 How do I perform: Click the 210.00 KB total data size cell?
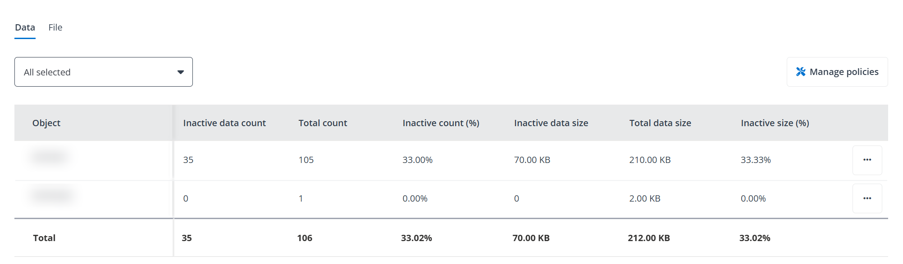(x=650, y=160)
